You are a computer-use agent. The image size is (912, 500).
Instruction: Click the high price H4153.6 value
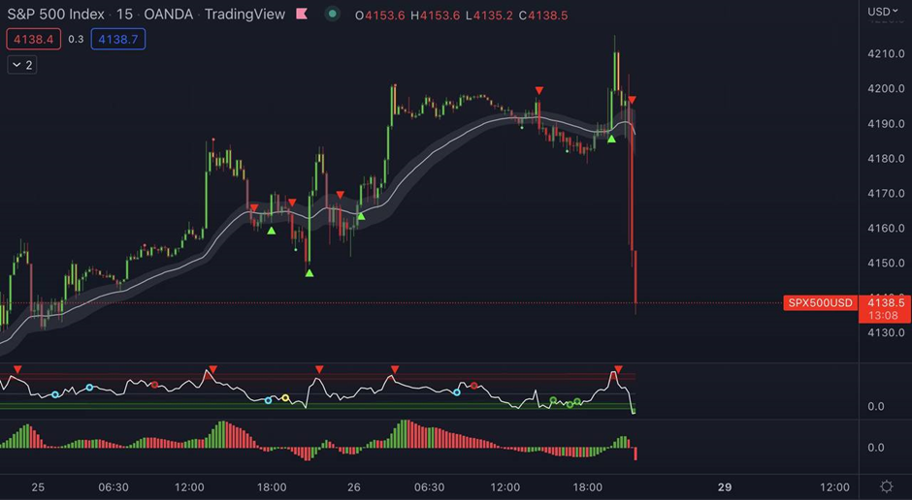(x=435, y=16)
